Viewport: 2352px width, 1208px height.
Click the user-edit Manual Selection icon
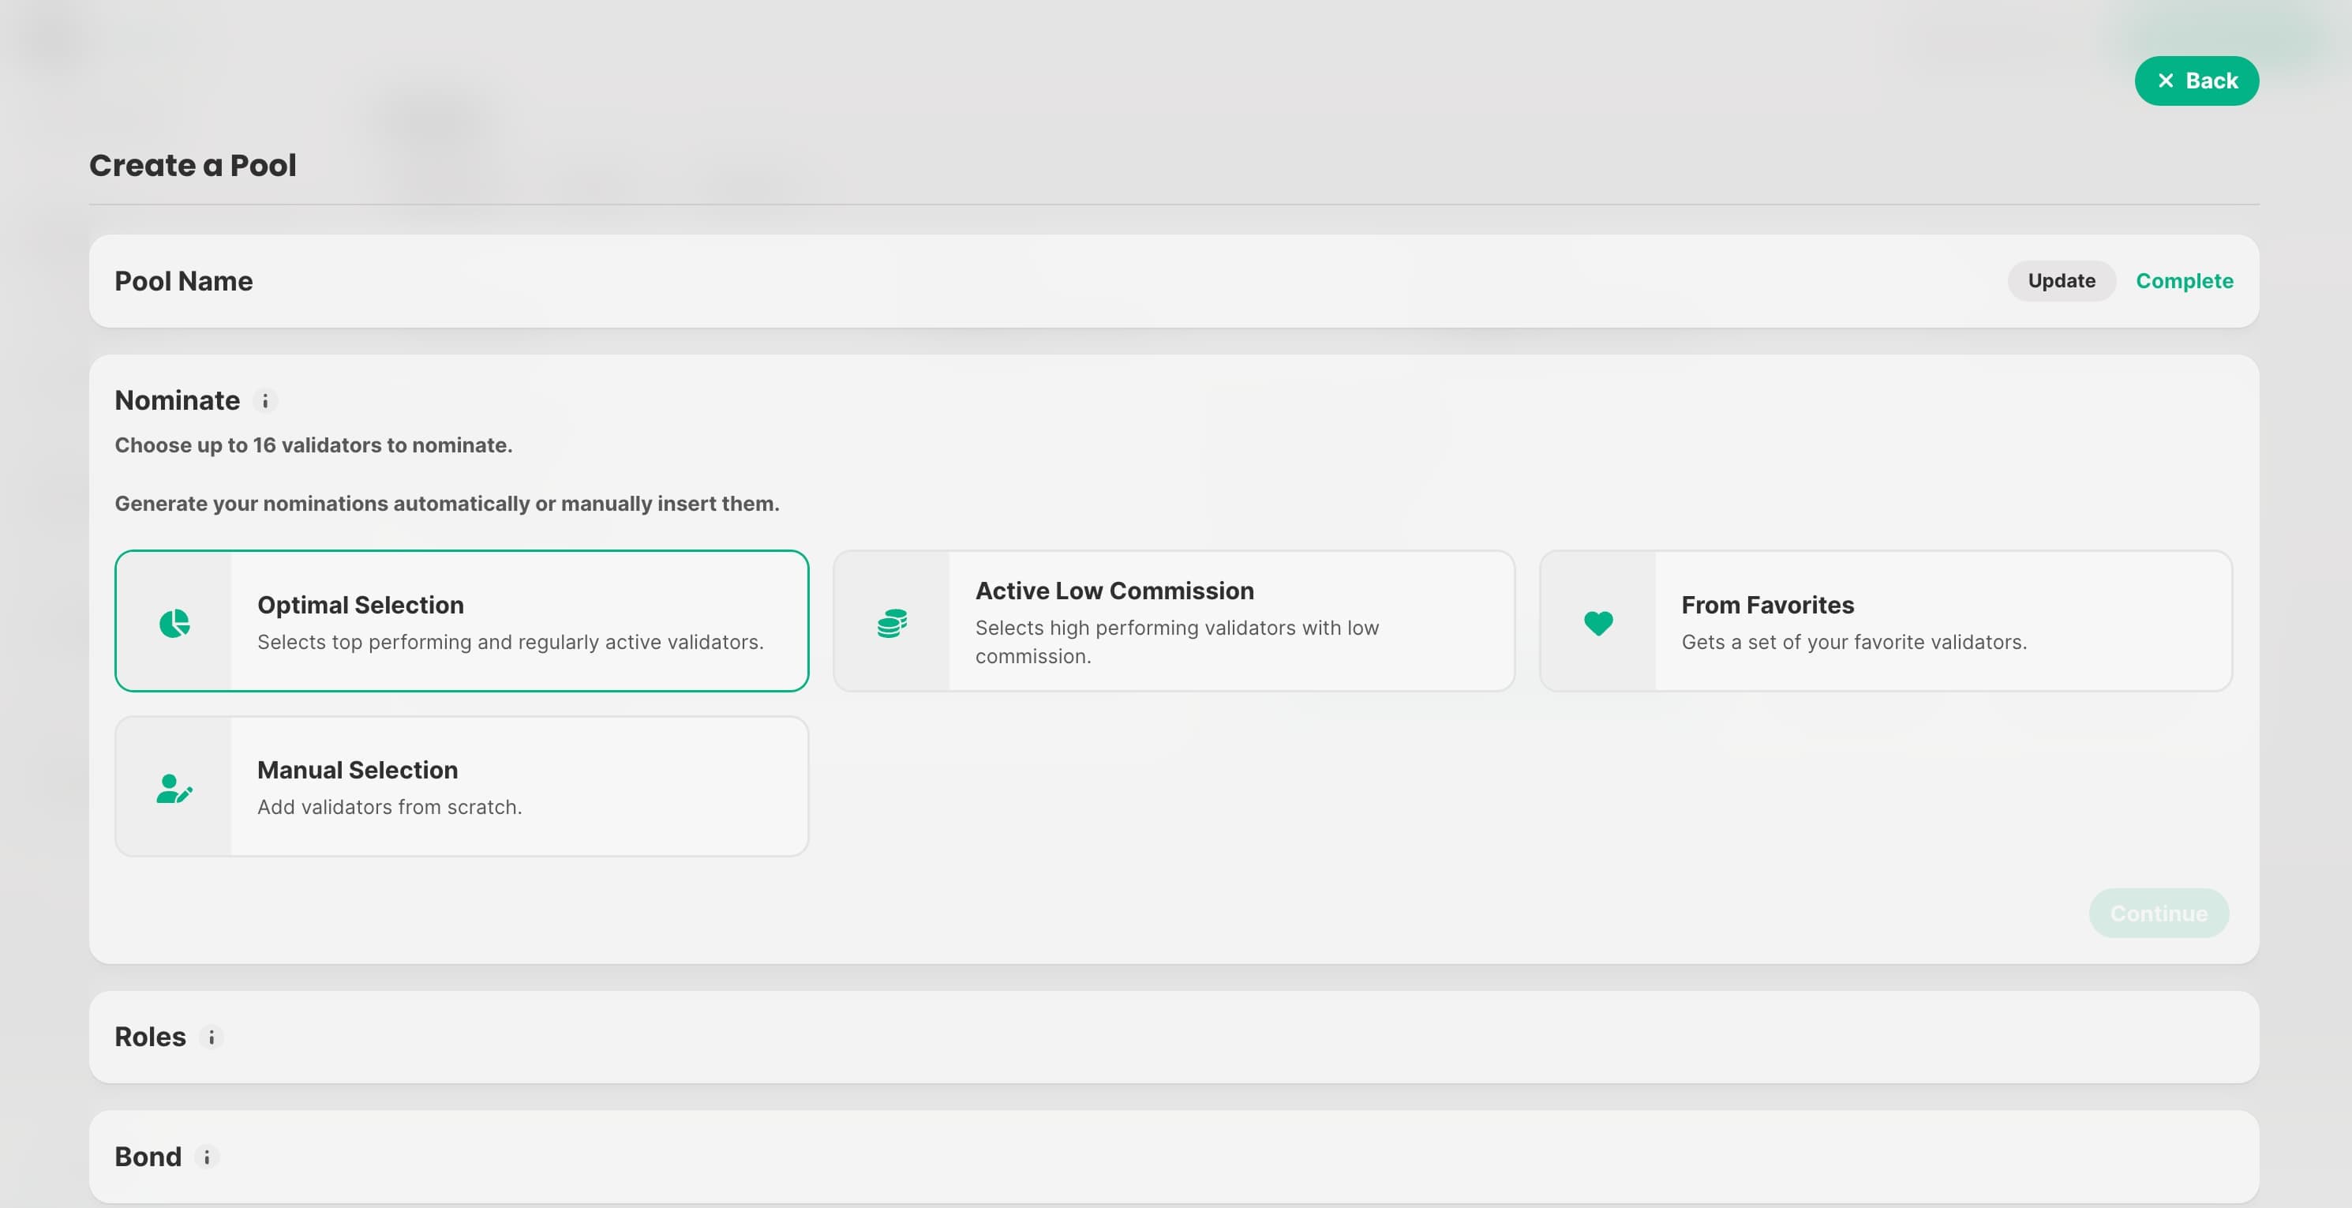click(174, 788)
